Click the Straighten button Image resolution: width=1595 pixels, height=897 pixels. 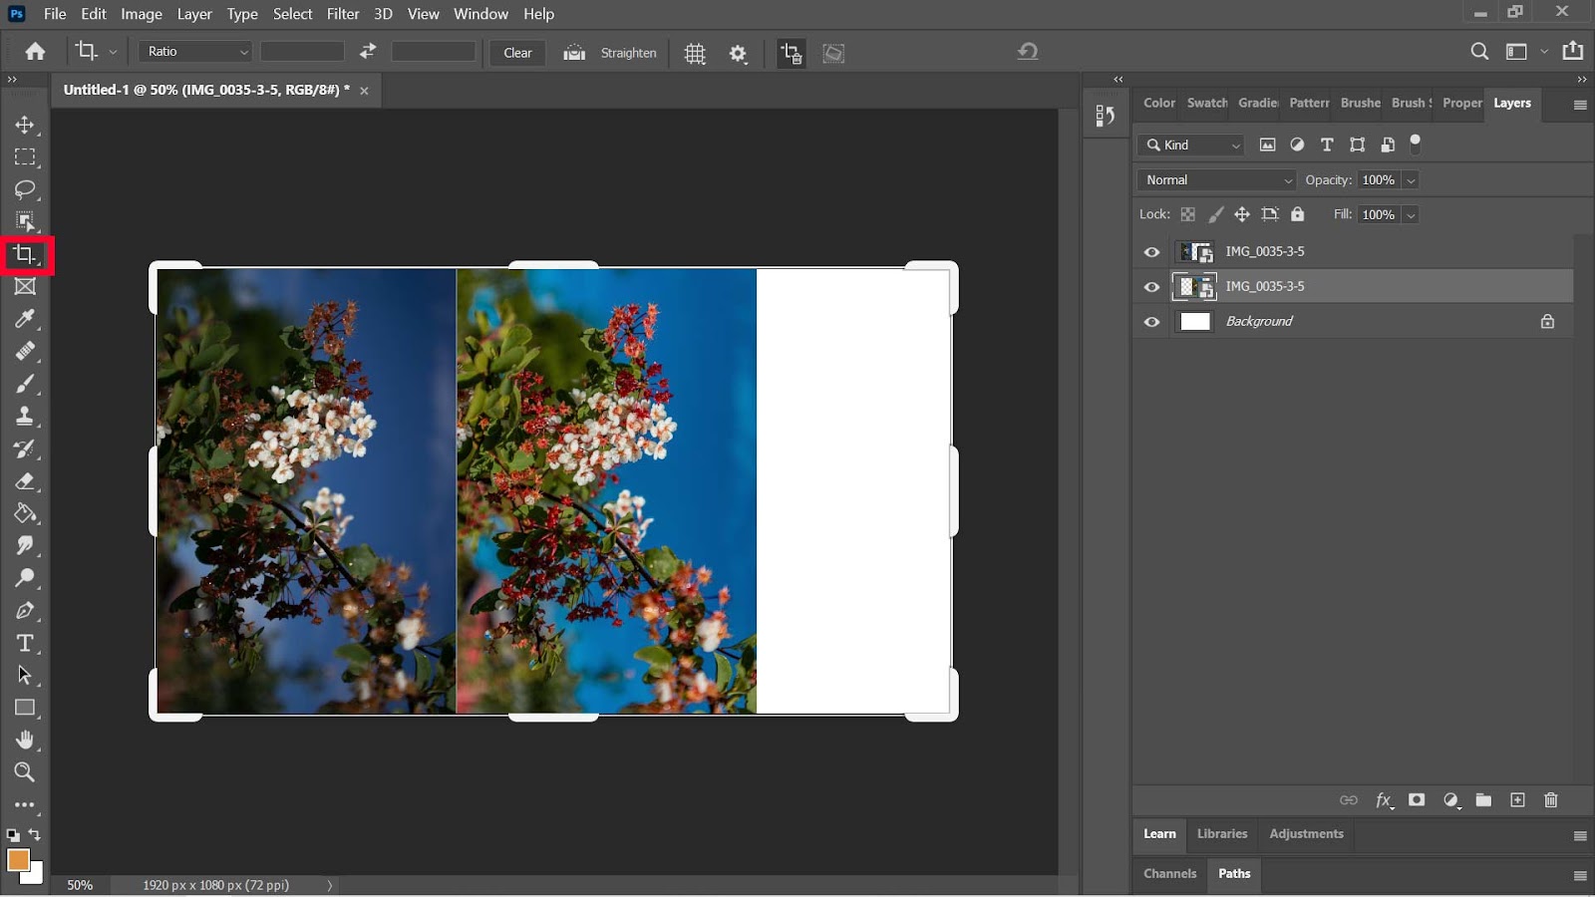[627, 53]
